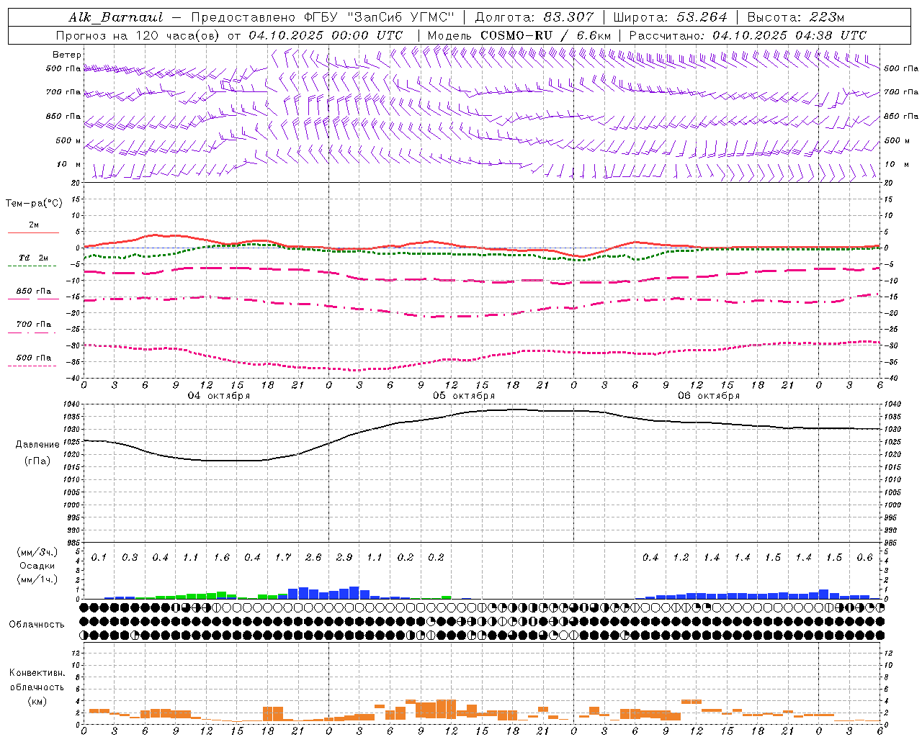Select the latitude value 'Широта: 53.264'
Viewport: 922px width, 737px height.
point(670,17)
